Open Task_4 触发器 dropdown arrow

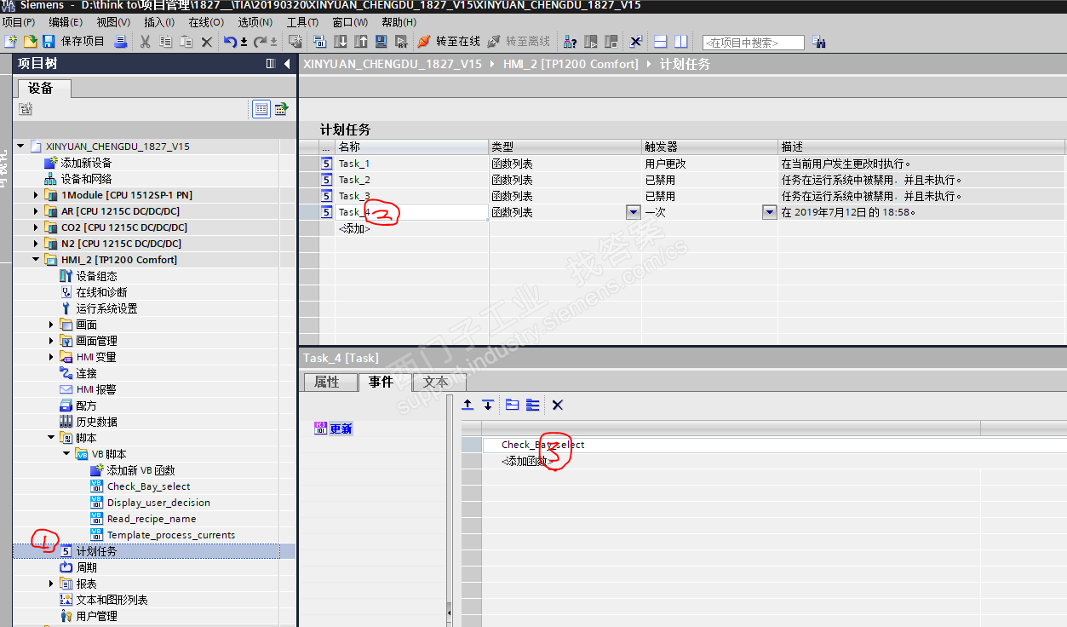click(x=769, y=212)
